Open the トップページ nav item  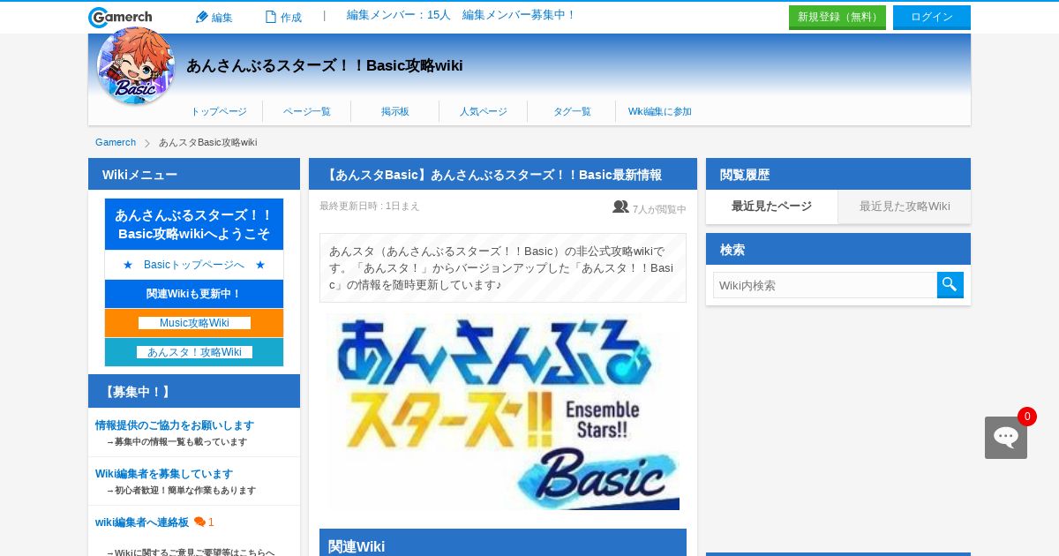(219, 112)
